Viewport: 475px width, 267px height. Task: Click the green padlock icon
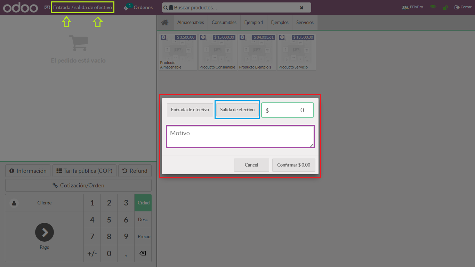click(445, 7)
